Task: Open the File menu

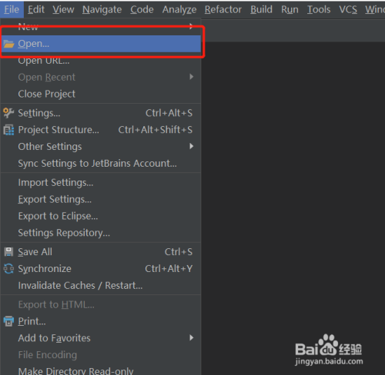Action: 12,9
